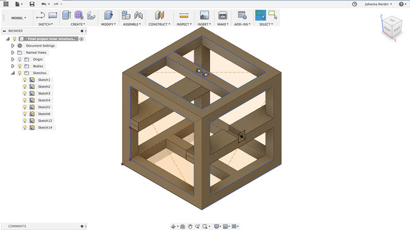Open the File menu icon
410x230 pixels.
point(17,4)
